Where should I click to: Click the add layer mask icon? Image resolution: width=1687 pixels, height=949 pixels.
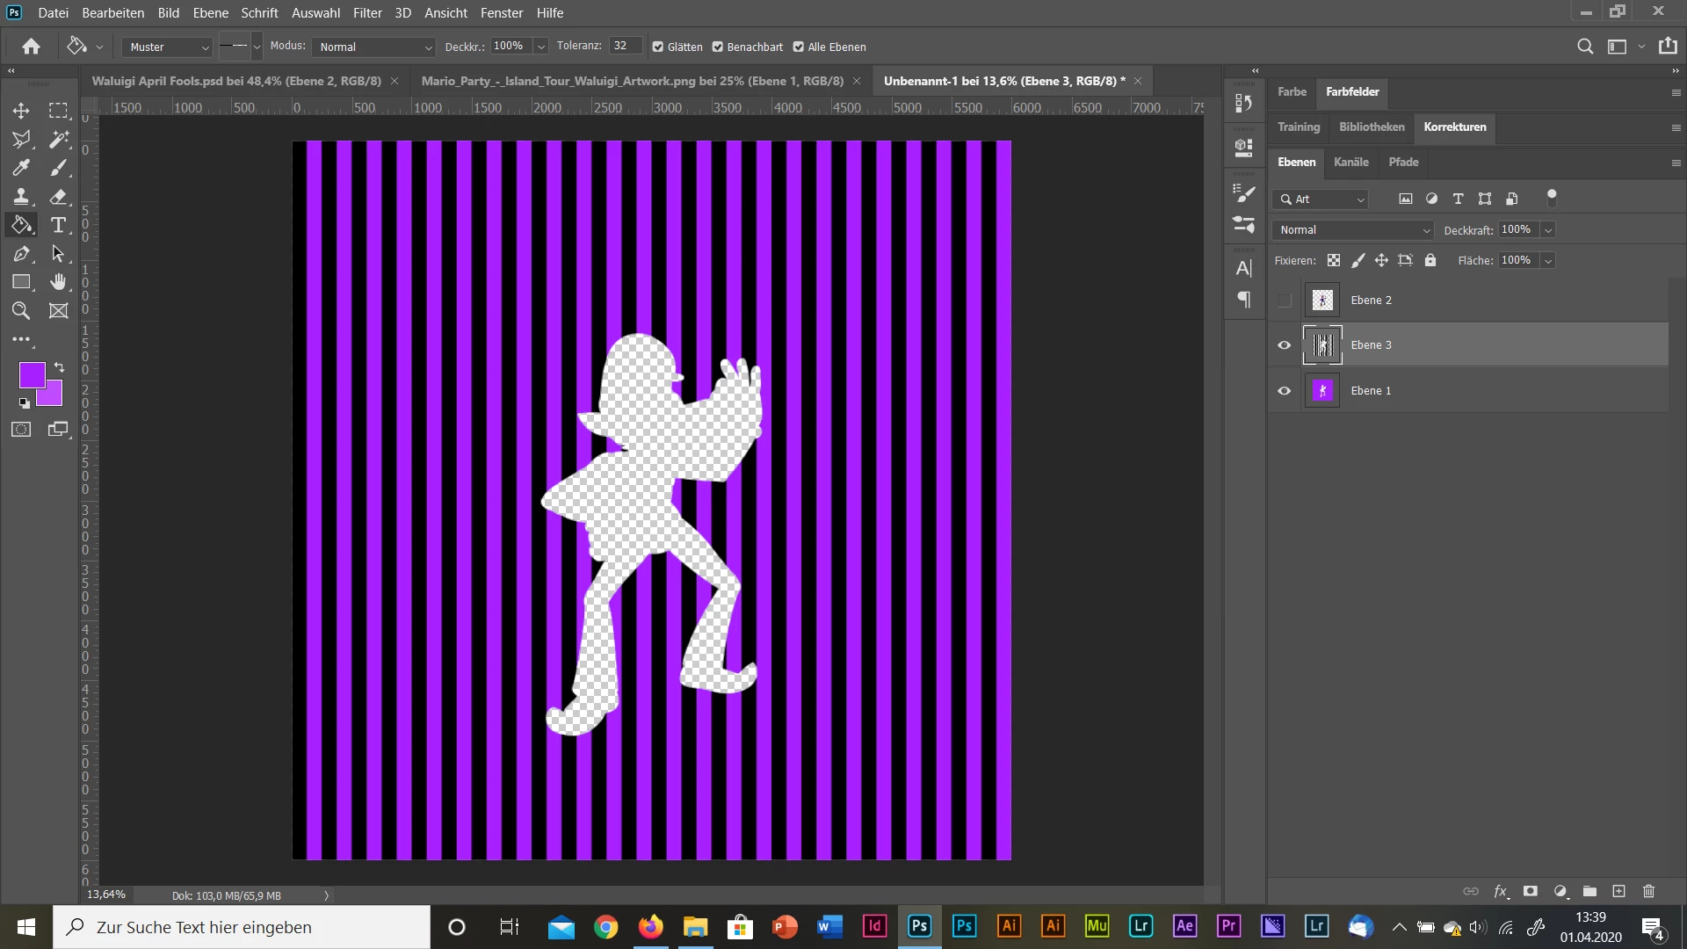point(1531,891)
